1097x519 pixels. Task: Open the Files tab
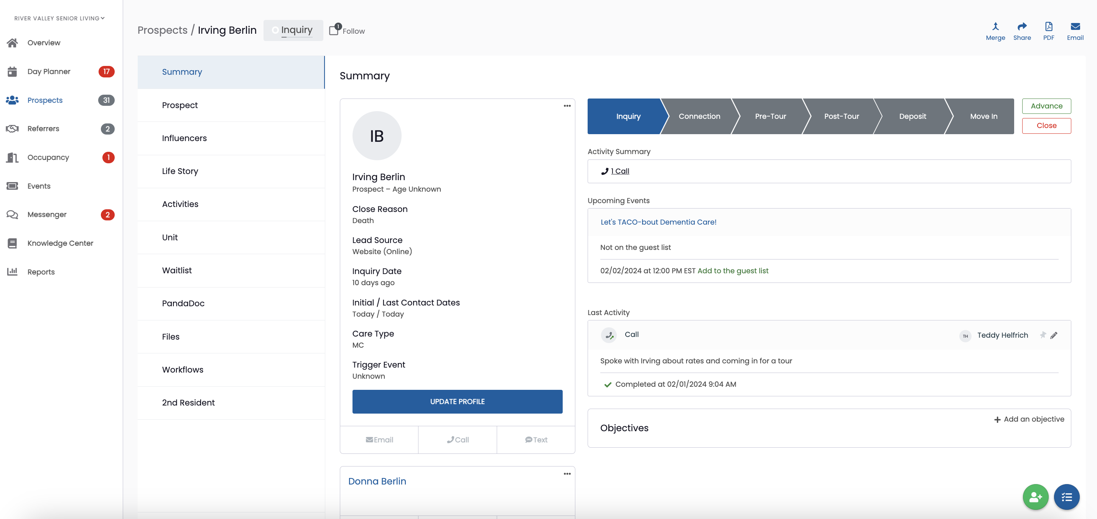231,337
